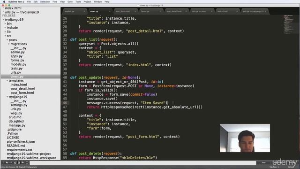This screenshot has height=169, width=300.
Task: Open requirements.txt in the sidebar
Action: click(20, 150)
